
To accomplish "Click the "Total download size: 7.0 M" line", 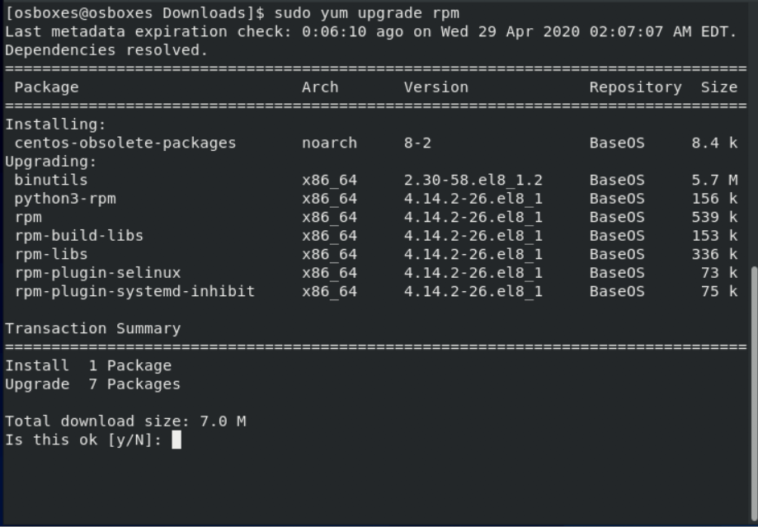I will tap(125, 421).
